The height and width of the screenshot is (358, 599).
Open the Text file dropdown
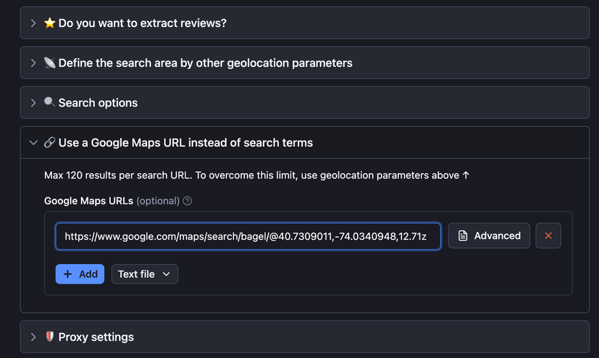(x=144, y=274)
